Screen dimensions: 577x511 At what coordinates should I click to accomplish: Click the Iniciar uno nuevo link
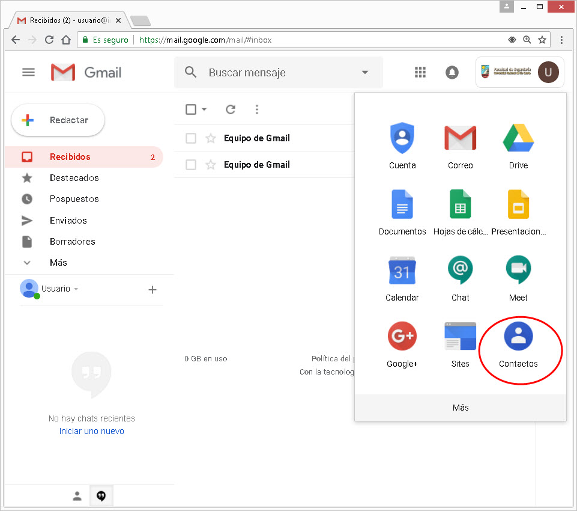92,431
